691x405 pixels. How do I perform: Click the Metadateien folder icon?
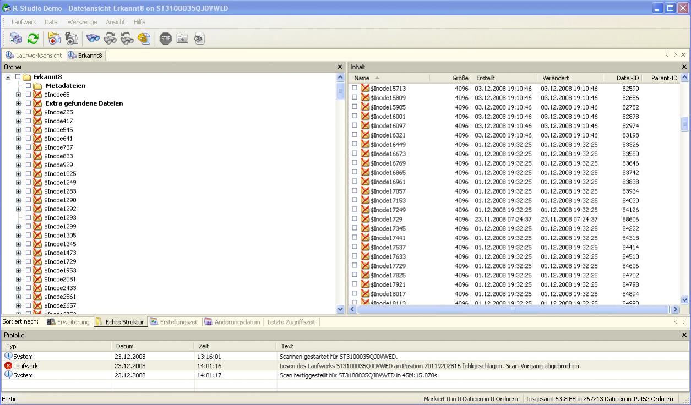tap(37, 86)
